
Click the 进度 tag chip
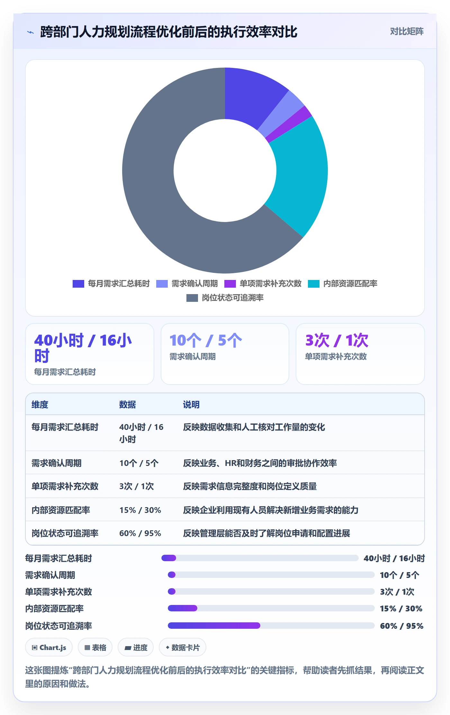136,647
